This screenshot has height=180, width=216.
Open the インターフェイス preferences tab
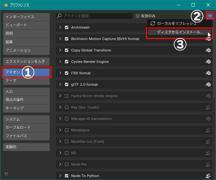click(x=26, y=17)
